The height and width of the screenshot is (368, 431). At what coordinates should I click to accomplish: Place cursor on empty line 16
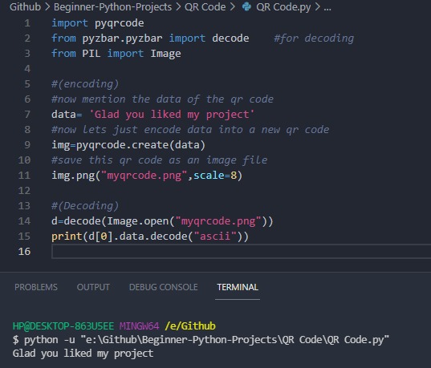(x=242, y=251)
